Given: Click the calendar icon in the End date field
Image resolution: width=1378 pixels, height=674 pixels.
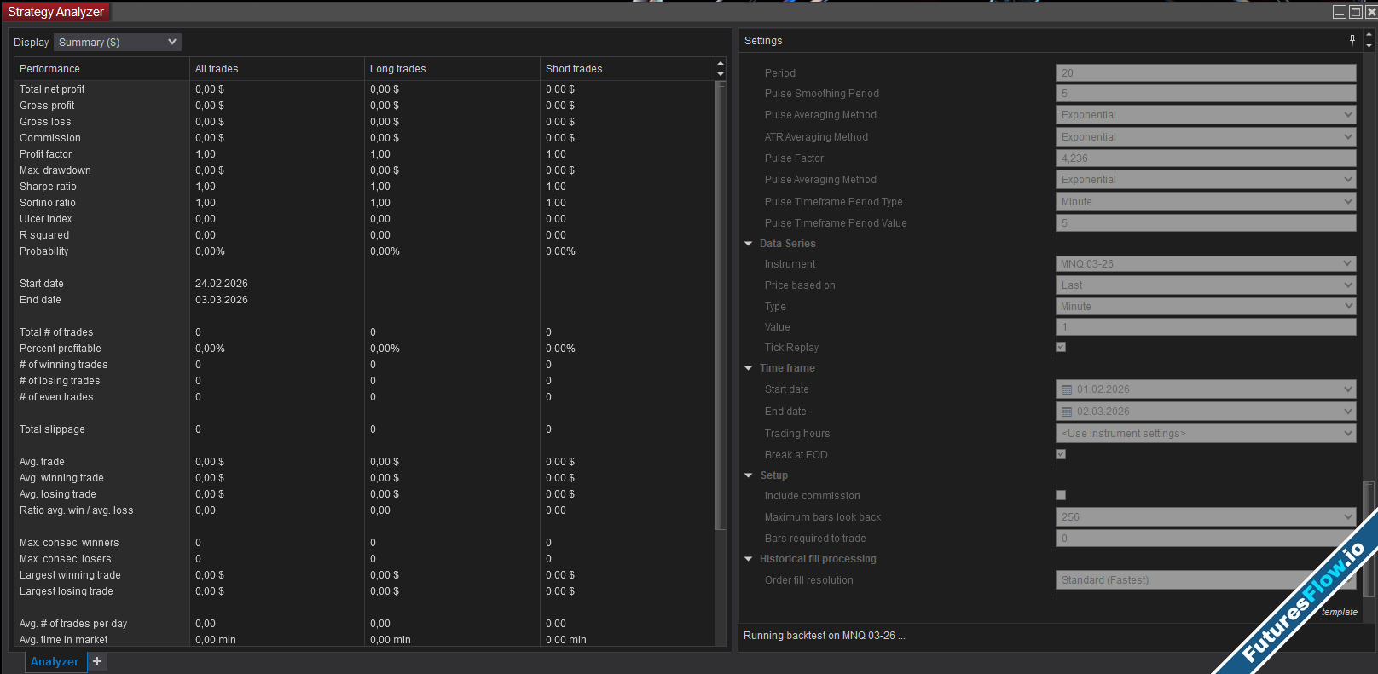Looking at the screenshot, I should click(x=1066, y=412).
